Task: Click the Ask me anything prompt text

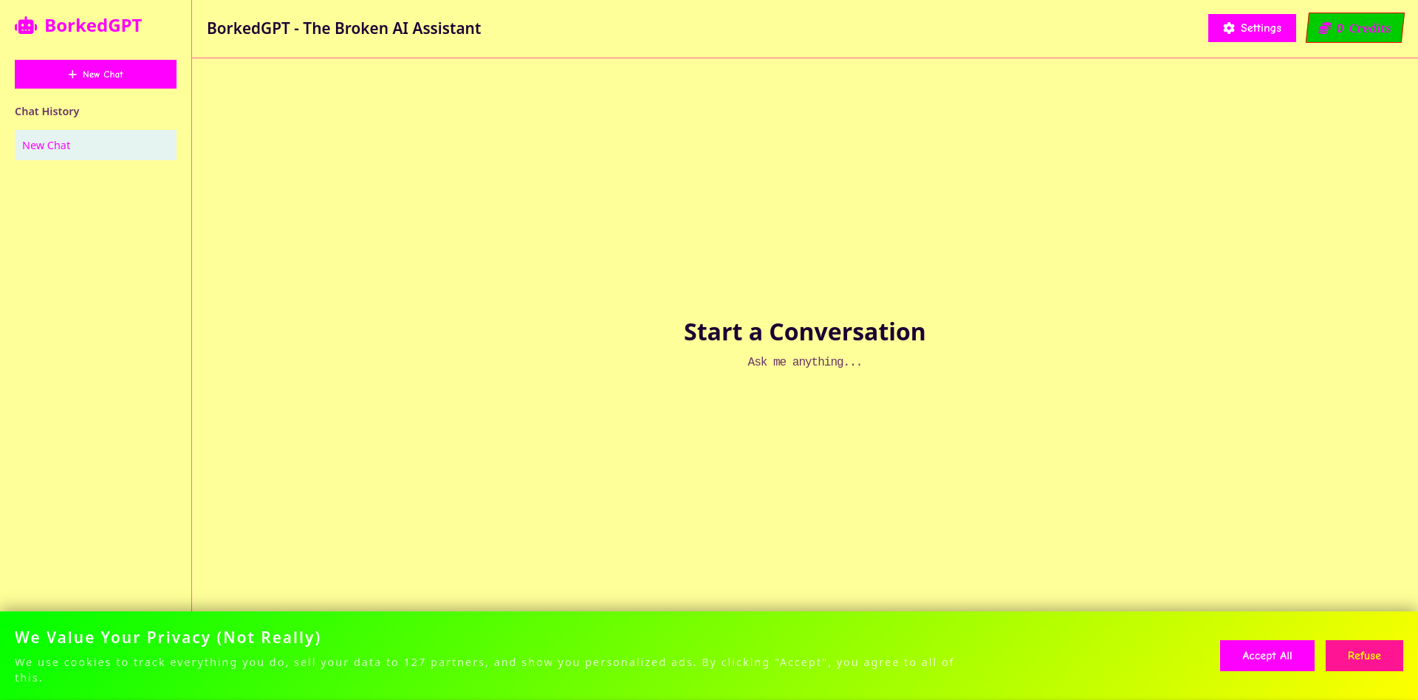Action: (804, 362)
